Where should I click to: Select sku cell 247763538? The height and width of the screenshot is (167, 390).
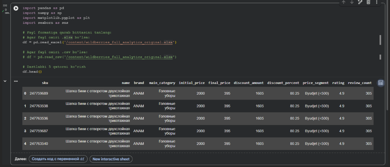pos(39,106)
